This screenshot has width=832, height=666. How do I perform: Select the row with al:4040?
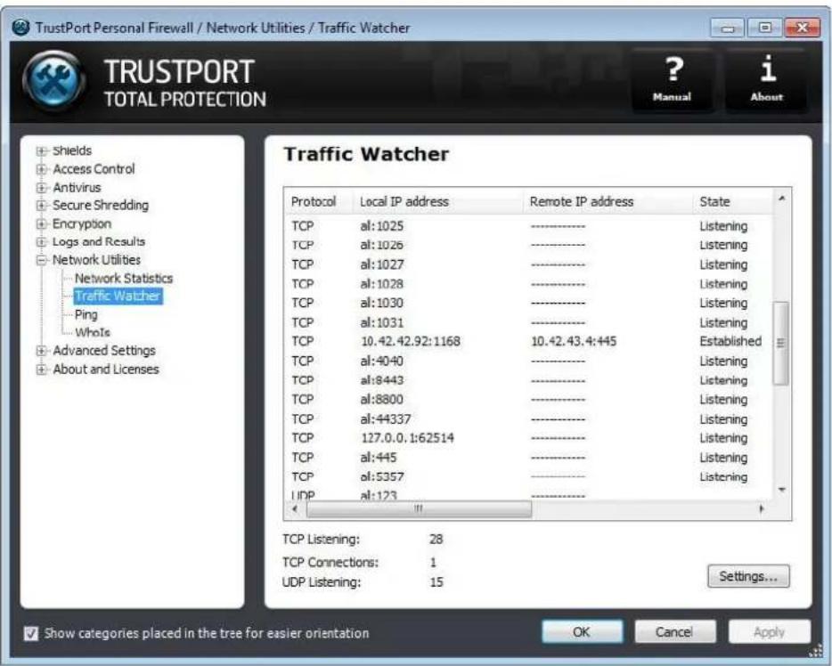(x=528, y=361)
